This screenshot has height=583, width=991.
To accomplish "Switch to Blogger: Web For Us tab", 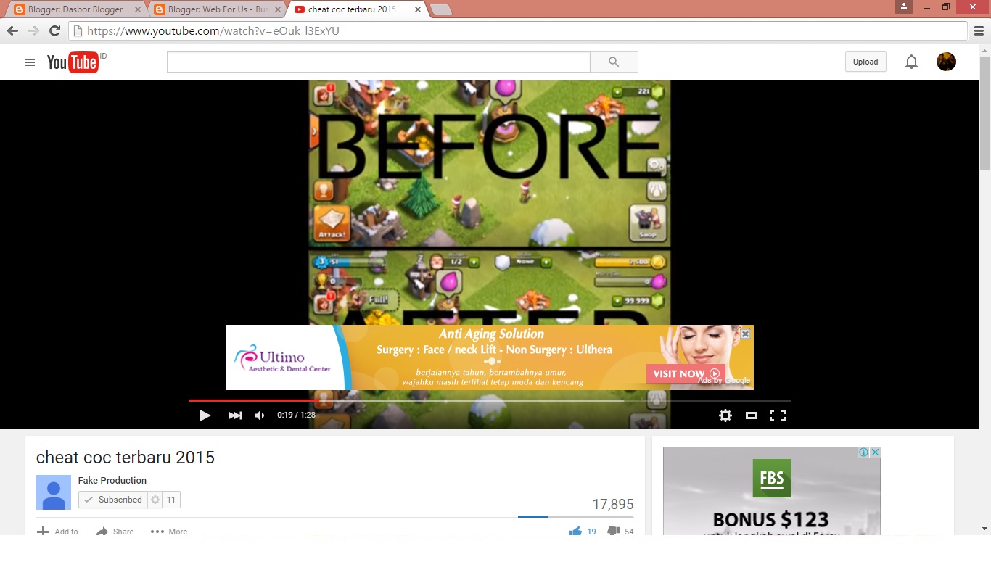I will click(x=217, y=9).
